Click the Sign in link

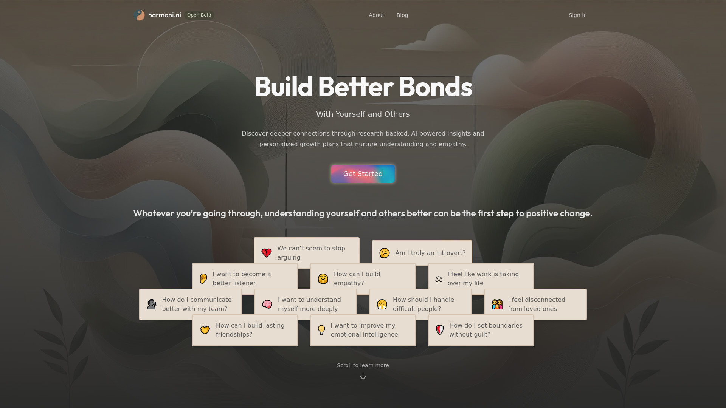tap(577, 15)
